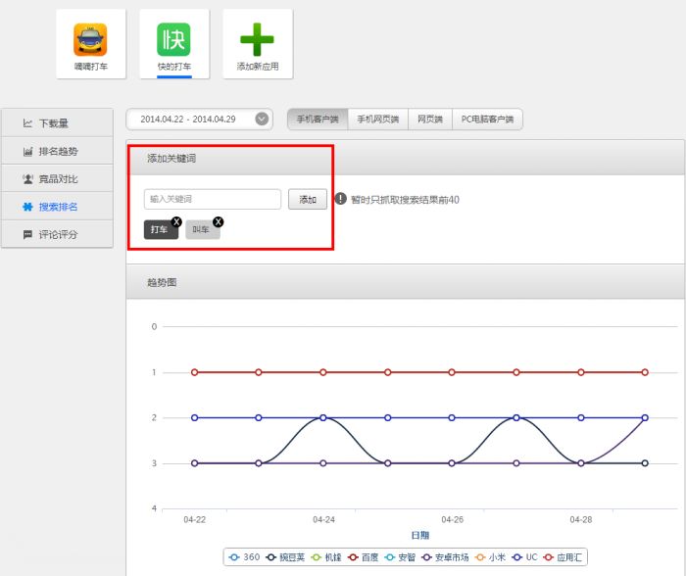Click the 04-22 point on the blue line
The image size is (686, 576).
[195, 417]
